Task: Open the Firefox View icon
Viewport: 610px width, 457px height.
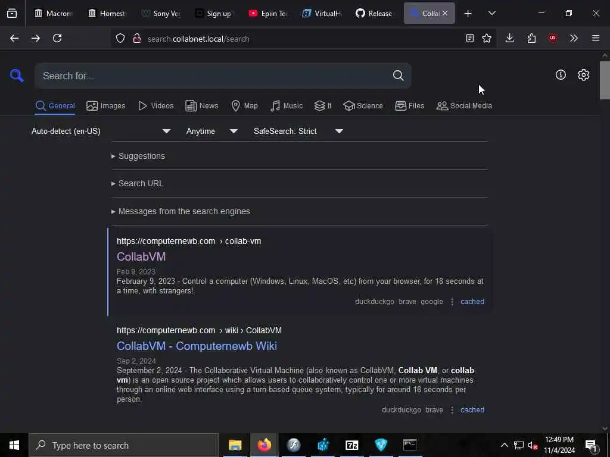Action: [x=12, y=13]
